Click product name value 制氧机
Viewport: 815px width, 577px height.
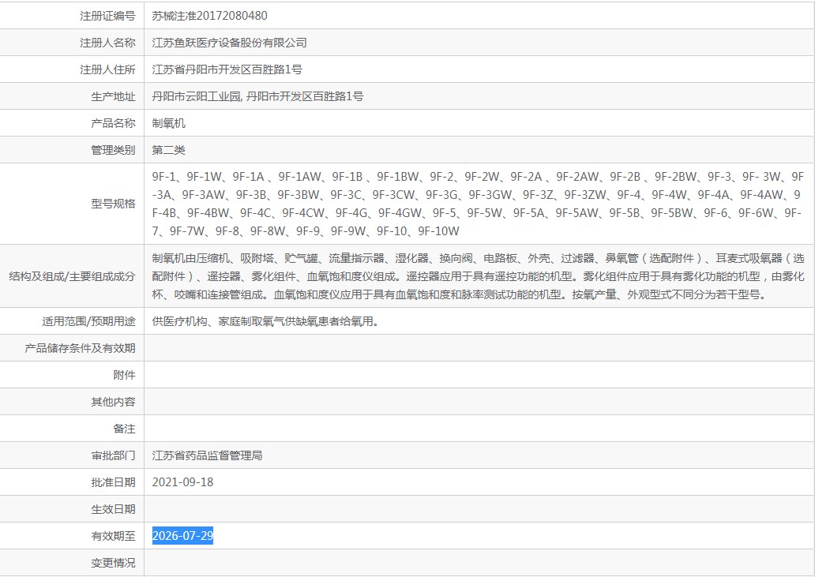click(168, 123)
